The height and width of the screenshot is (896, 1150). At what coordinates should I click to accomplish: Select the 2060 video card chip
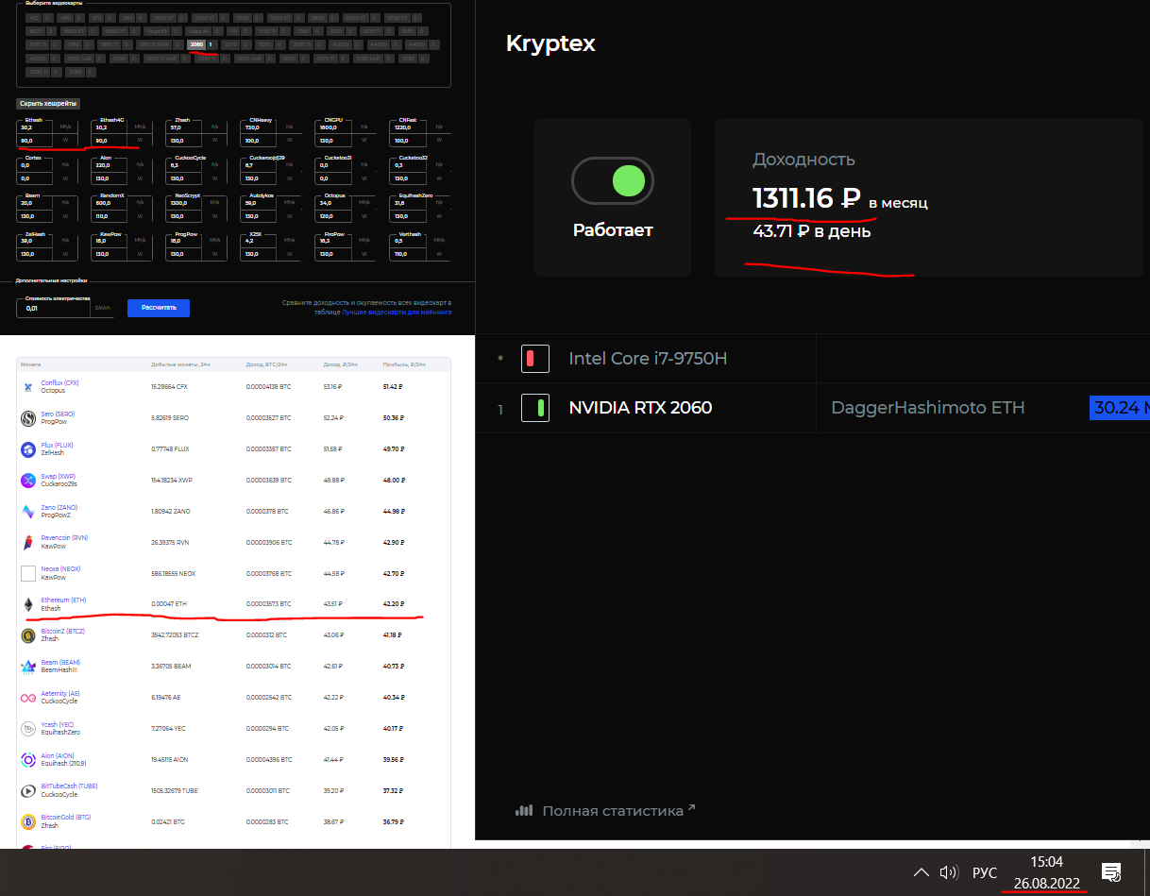coord(196,44)
